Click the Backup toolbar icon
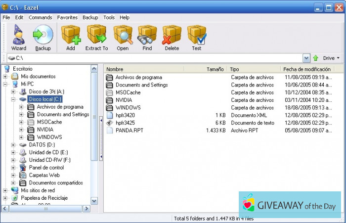 43,38
